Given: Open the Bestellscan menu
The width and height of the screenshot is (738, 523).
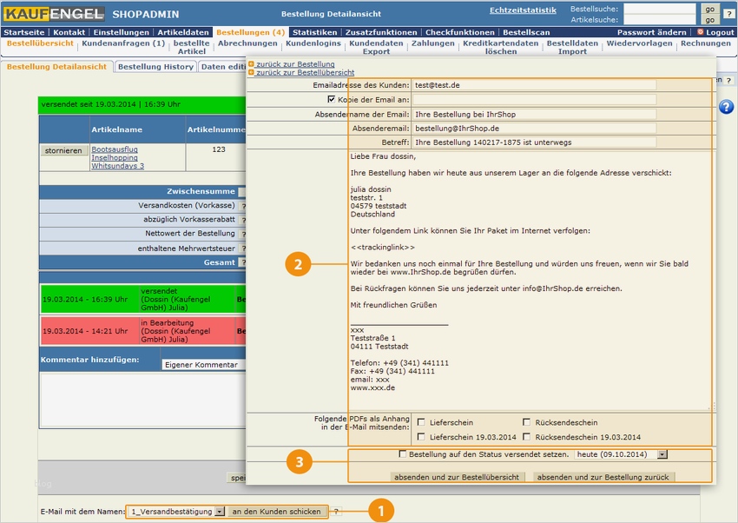Looking at the screenshot, I should point(526,32).
